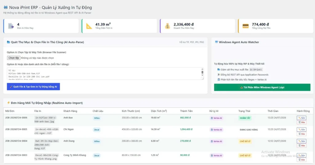Click the D:\Print\ folder path

(x=256, y=70)
